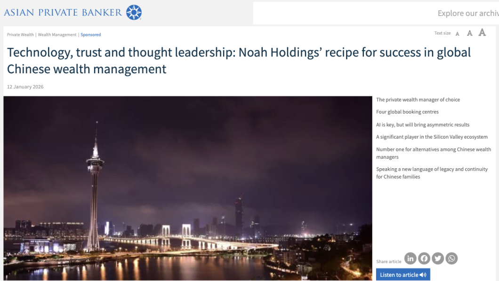
Task: Share article through WhatsApp icon
Action: pos(451,258)
